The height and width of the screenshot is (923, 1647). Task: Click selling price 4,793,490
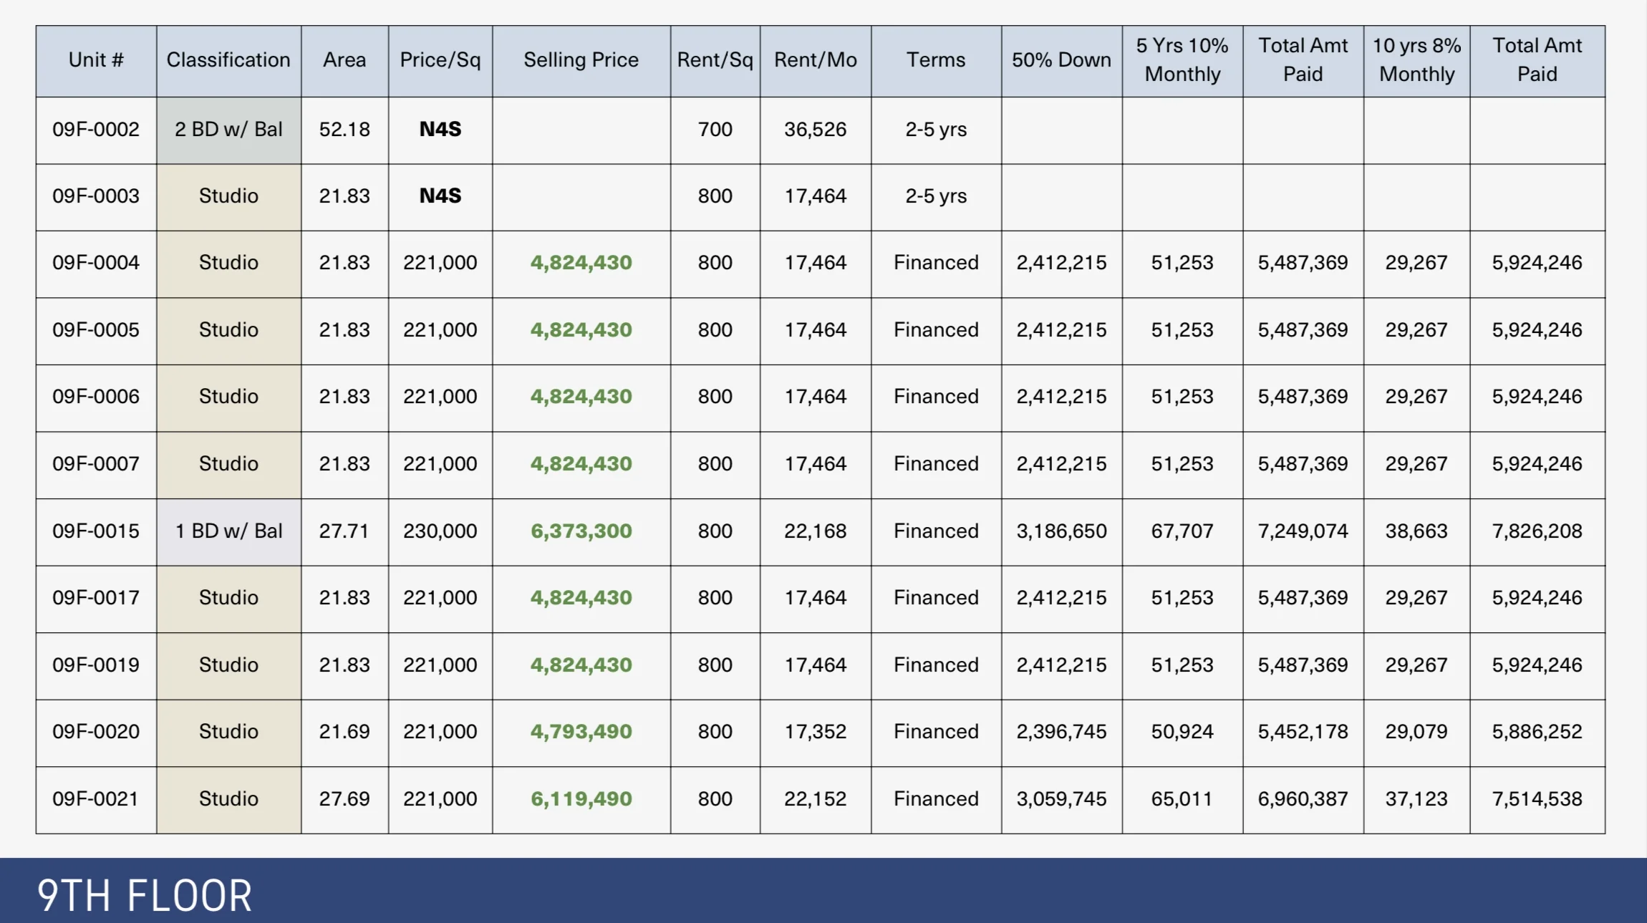click(x=581, y=732)
